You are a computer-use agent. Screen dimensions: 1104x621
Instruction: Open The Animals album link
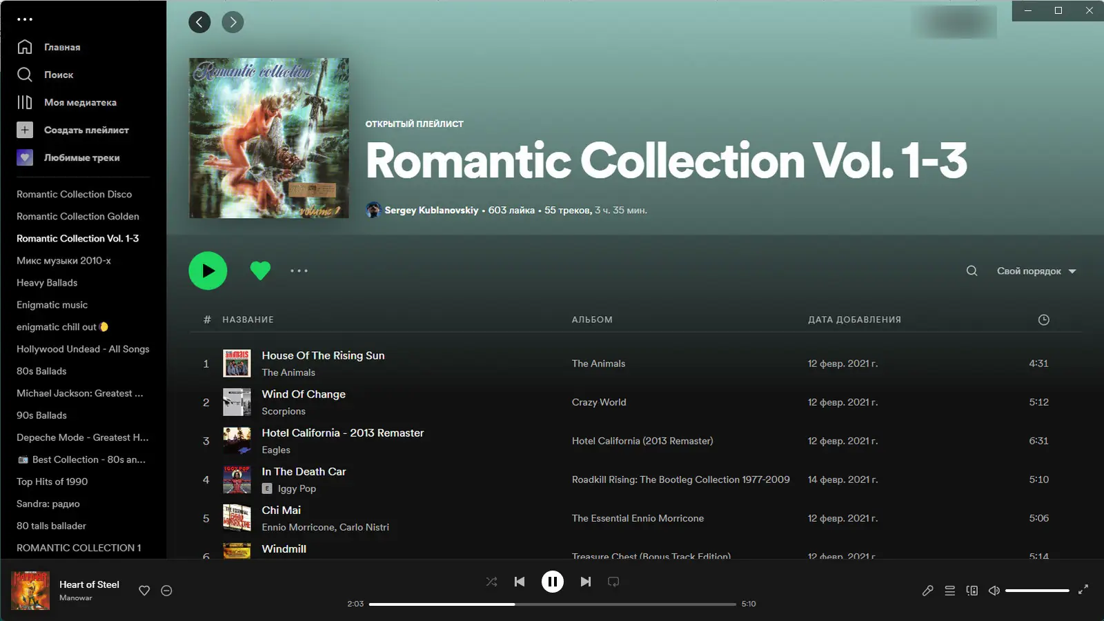pos(598,364)
